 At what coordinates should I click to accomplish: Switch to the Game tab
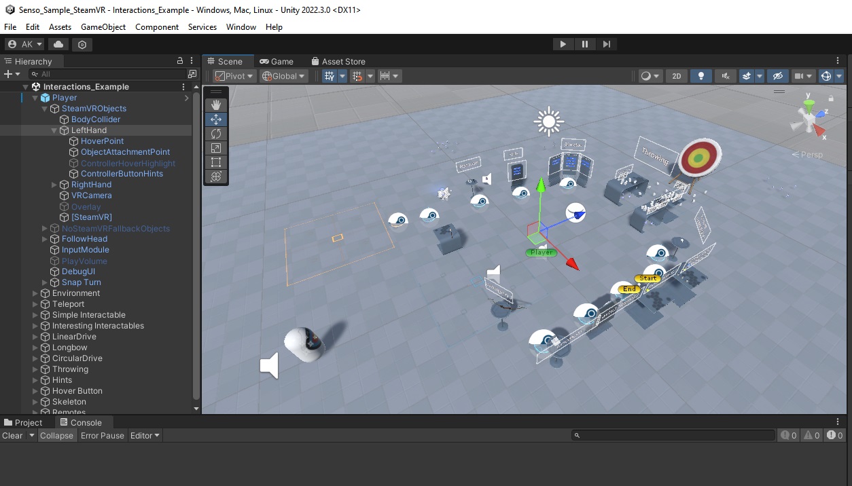coord(277,60)
